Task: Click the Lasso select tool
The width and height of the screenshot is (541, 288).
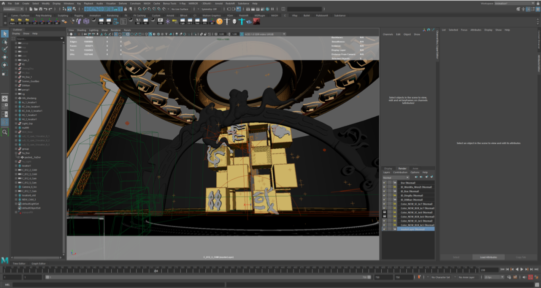Action: [x=5, y=42]
